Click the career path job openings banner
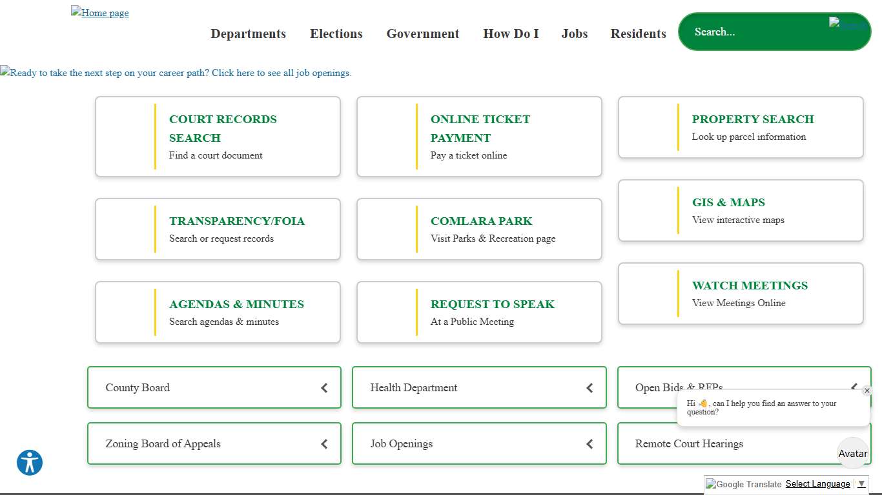The image size is (882, 495). pos(176,73)
